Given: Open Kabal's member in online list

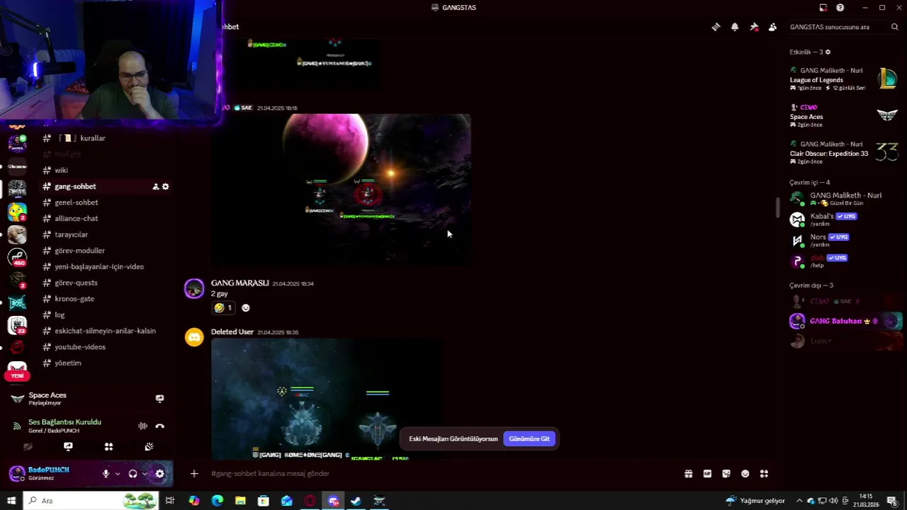Looking at the screenshot, I should [x=845, y=220].
